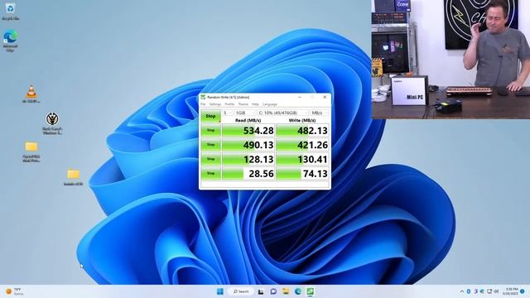This screenshot has height=298, width=530.
Task: Click the Bluetooth tray icon
Action: coord(469,291)
